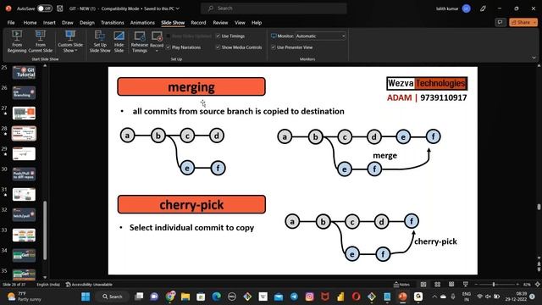542x305 pixels.
Task: Open Telegram from taskbar
Action: (294, 297)
